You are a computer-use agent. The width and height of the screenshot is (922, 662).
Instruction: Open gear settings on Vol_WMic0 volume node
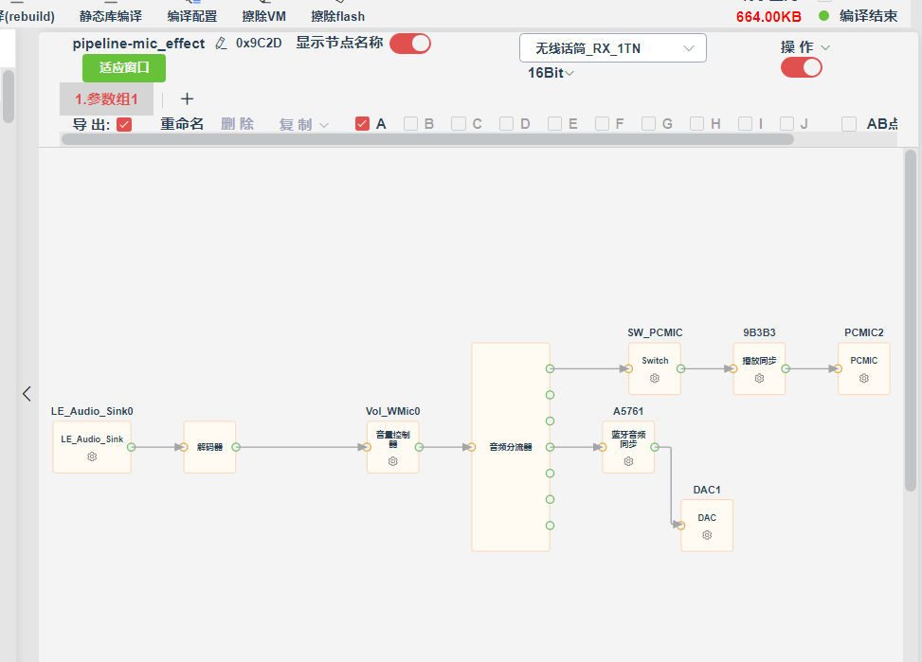(x=393, y=461)
